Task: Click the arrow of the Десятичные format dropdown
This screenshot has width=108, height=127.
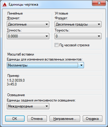Action: pos(47,24)
